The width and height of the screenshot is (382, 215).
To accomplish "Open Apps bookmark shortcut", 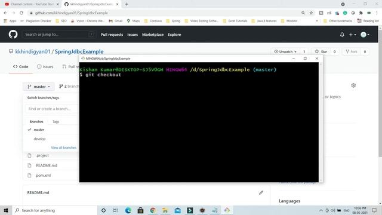I will point(10,21).
